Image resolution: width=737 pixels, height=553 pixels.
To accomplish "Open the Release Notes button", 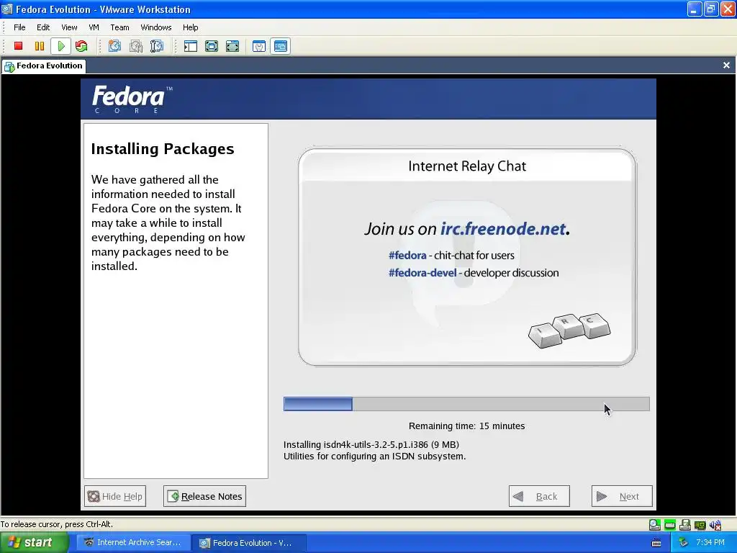I will click(x=204, y=496).
